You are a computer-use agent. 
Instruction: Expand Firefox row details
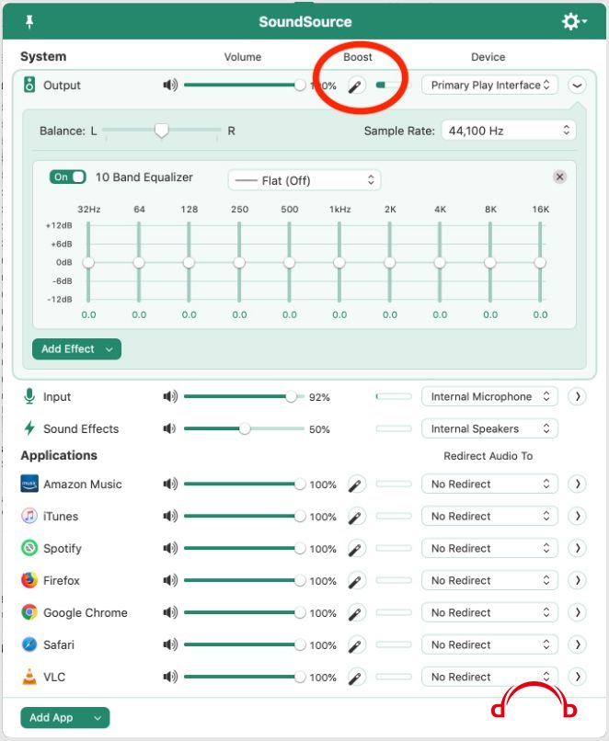[x=578, y=580]
